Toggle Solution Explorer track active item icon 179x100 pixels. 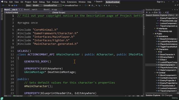pos(160,12)
